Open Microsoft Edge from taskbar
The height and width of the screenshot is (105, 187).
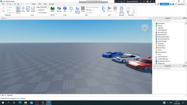point(20,103)
